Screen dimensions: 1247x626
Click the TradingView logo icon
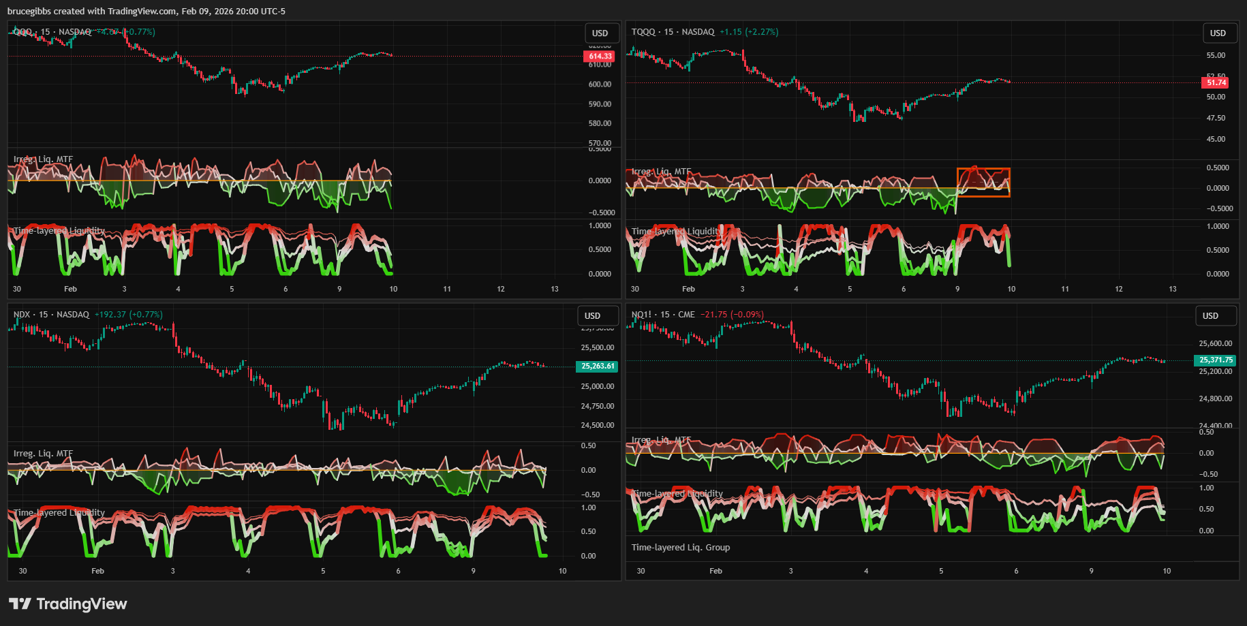click(x=20, y=604)
